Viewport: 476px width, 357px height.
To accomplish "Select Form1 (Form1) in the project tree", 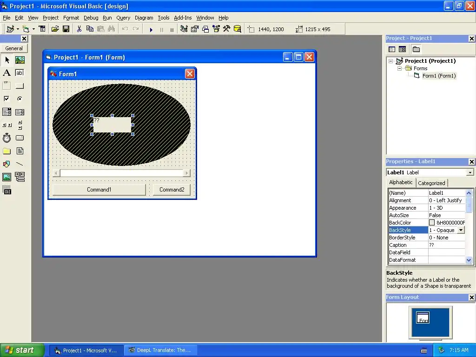I will pyautogui.click(x=439, y=76).
